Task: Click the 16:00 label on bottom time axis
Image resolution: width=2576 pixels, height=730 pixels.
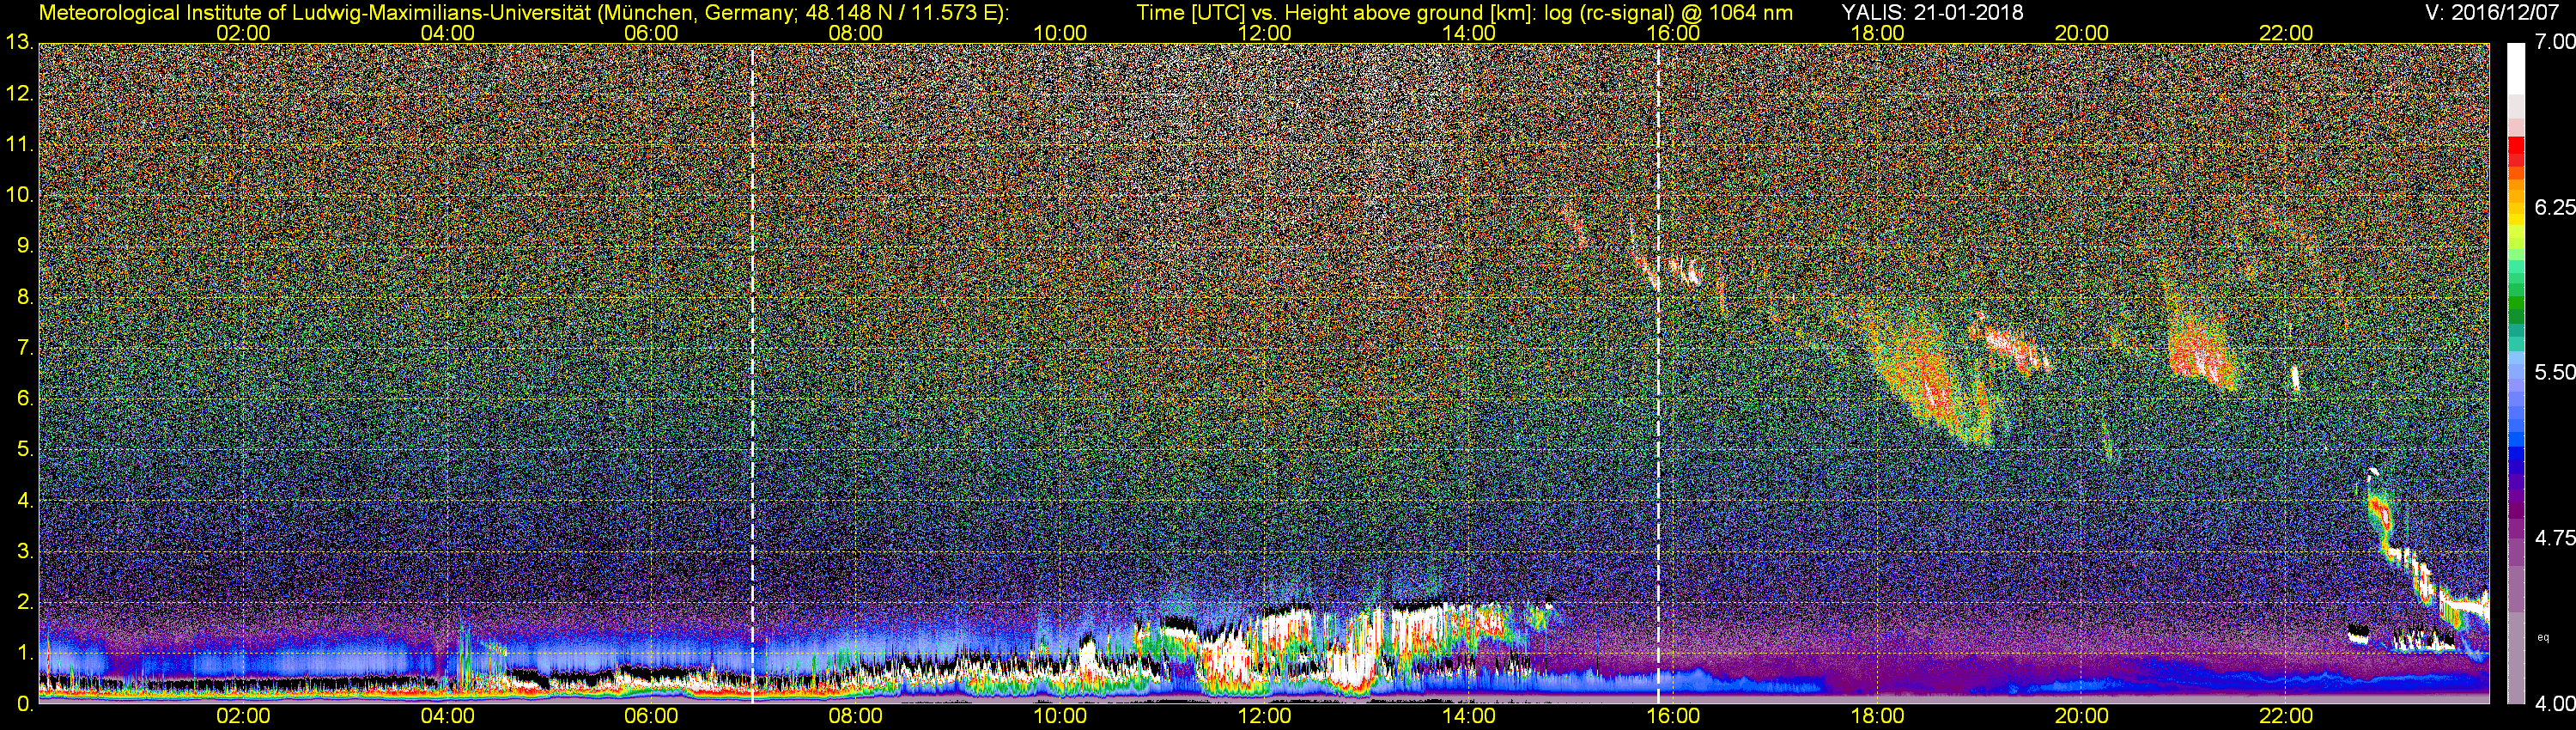Action: click(1673, 716)
